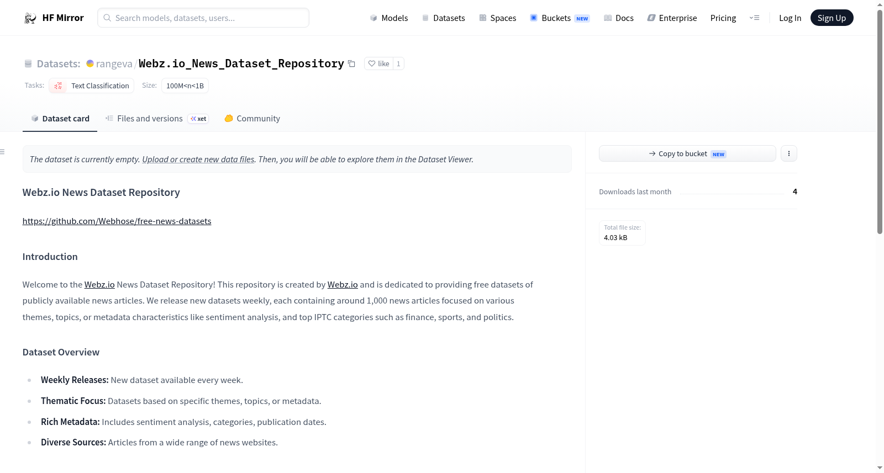Click the page vertical scrollbar thumb
This screenshot has height=473, width=884.
click(x=880, y=121)
